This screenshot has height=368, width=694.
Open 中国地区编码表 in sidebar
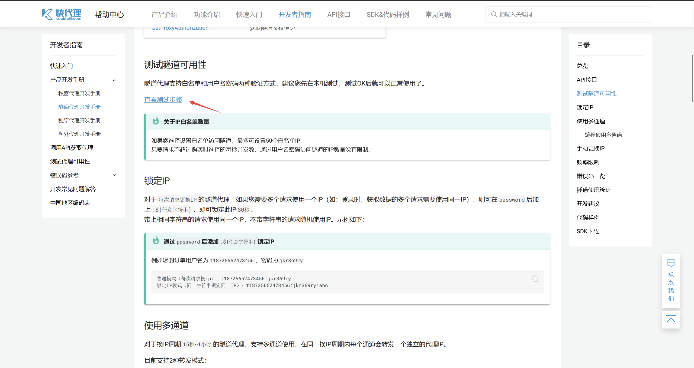[x=70, y=203]
